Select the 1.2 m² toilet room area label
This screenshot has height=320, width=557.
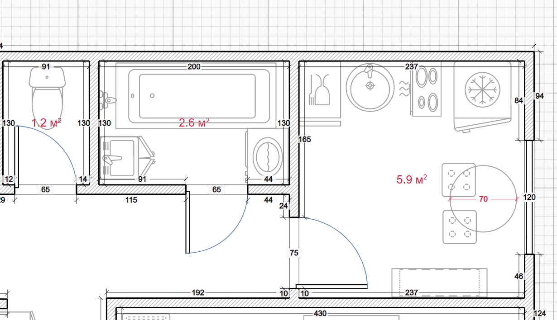pyautogui.click(x=46, y=122)
